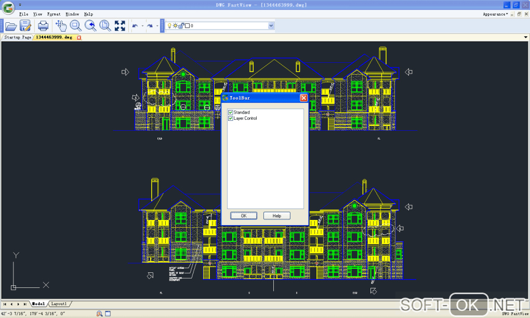Switch to the Startup Page tab
Viewport: 530px width, 318px height.
coord(18,37)
